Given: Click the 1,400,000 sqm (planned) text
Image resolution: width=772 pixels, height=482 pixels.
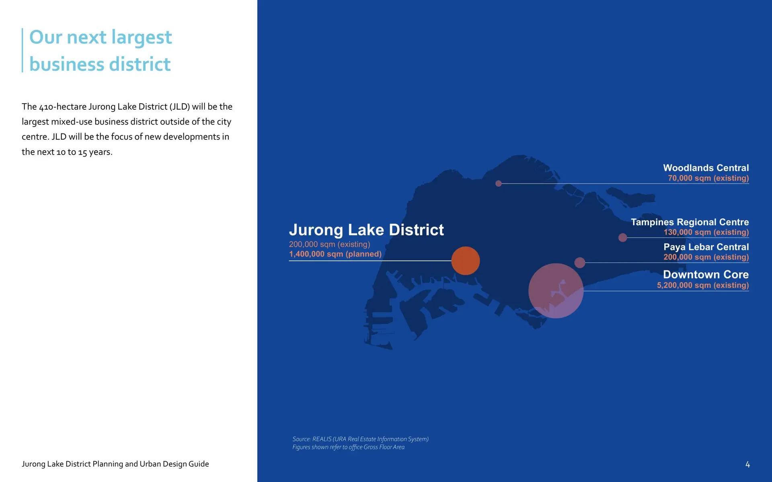Looking at the screenshot, I should click(335, 254).
